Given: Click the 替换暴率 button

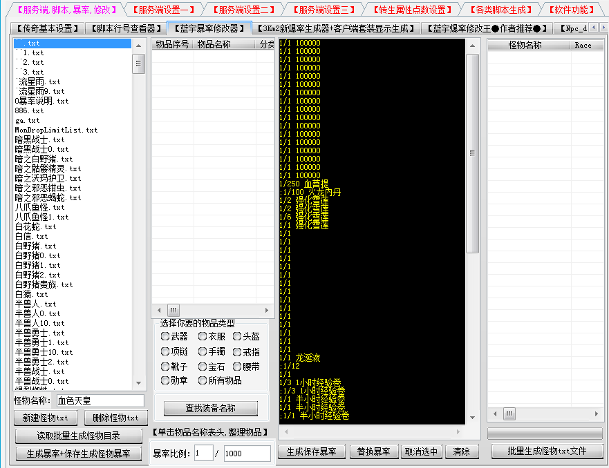Looking at the screenshot, I should [374, 451].
